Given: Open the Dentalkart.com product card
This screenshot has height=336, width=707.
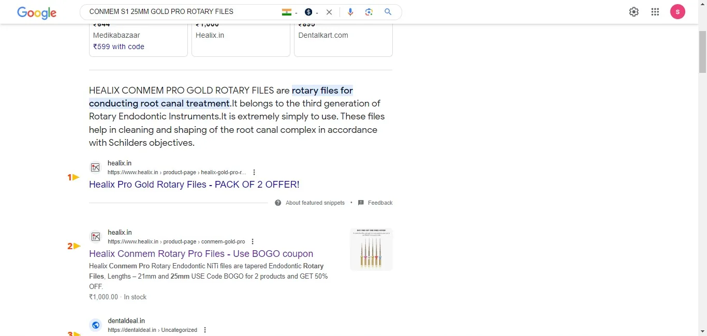Looking at the screenshot, I should pyautogui.click(x=343, y=39).
